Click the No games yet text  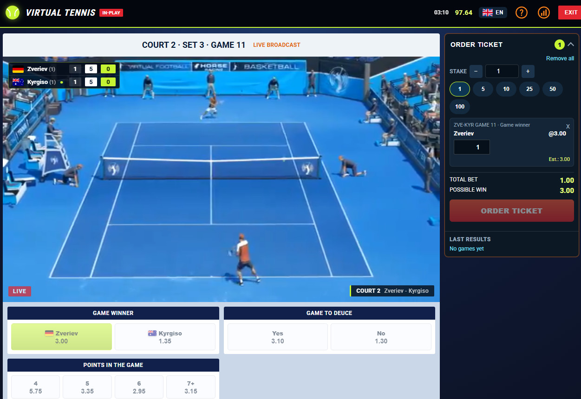point(467,249)
